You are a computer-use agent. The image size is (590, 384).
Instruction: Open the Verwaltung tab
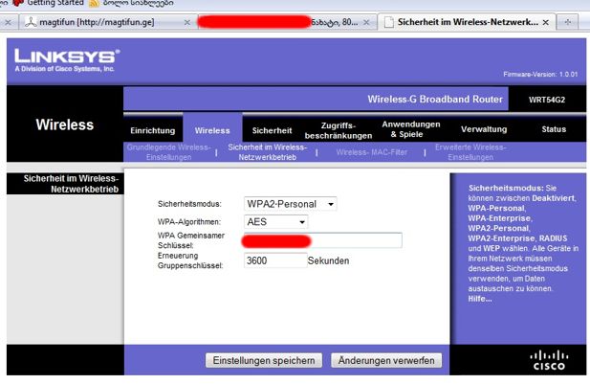484,129
